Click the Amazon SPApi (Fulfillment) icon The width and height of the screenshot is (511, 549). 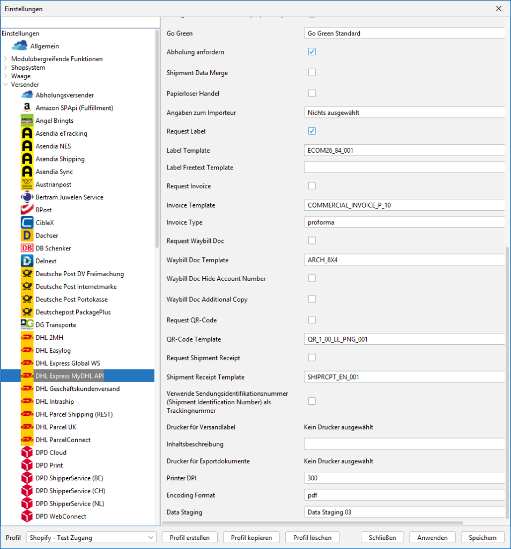(27, 108)
